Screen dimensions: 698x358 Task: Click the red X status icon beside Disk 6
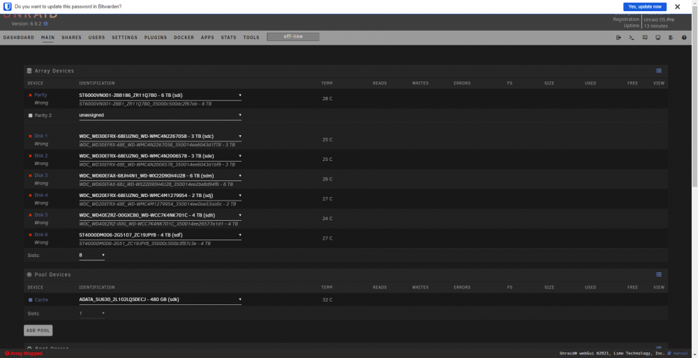[x=30, y=235]
